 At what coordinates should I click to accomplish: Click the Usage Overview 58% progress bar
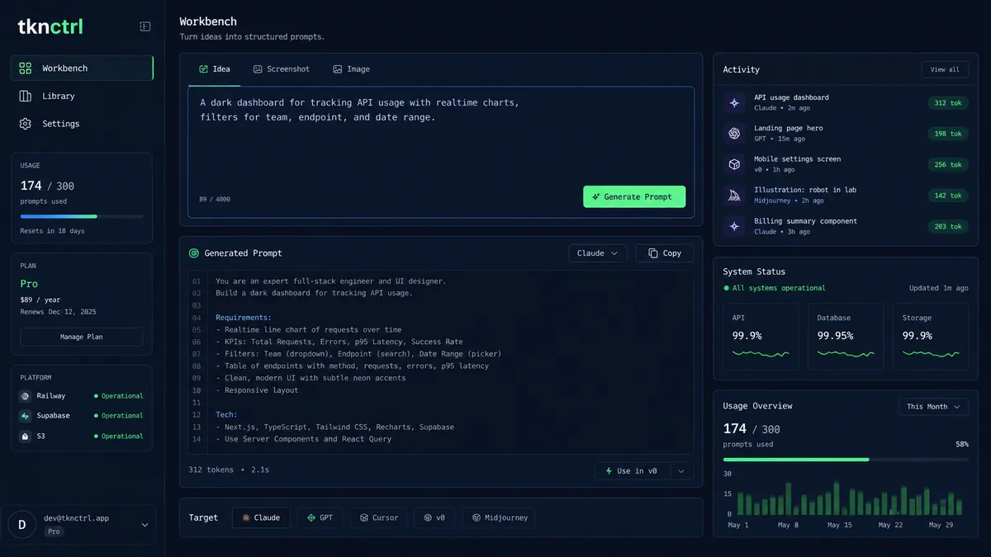(x=846, y=459)
